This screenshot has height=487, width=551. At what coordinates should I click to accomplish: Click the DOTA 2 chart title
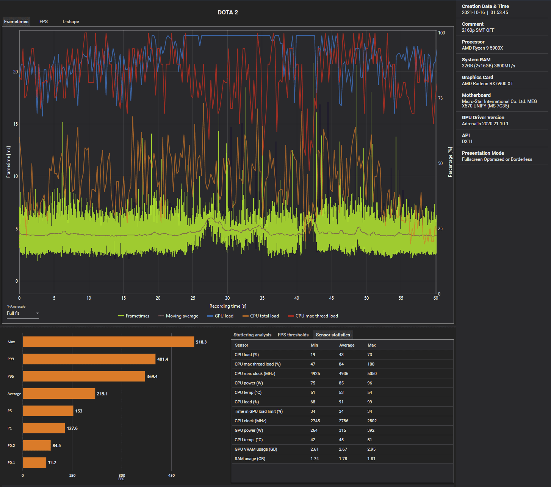click(228, 12)
